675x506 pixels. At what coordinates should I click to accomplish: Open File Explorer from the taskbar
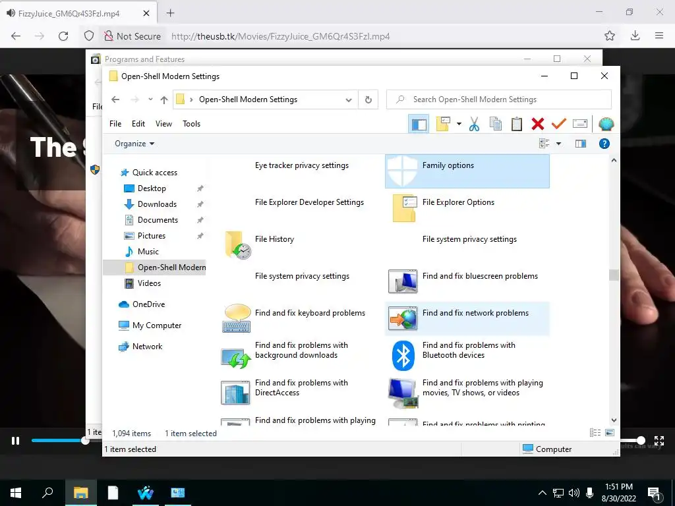[80, 493]
